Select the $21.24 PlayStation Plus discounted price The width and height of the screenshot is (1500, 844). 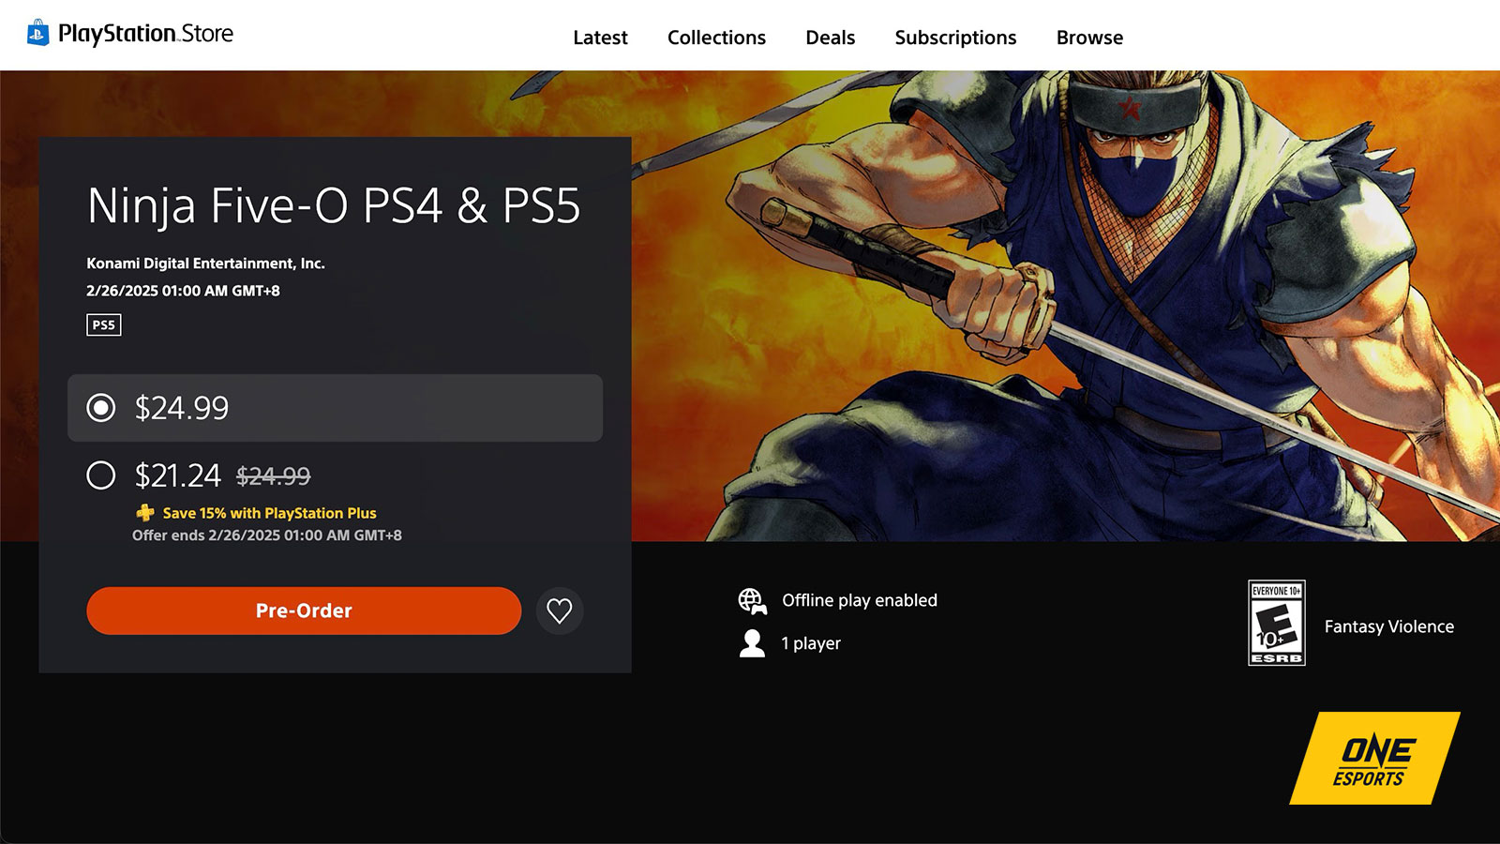click(102, 476)
